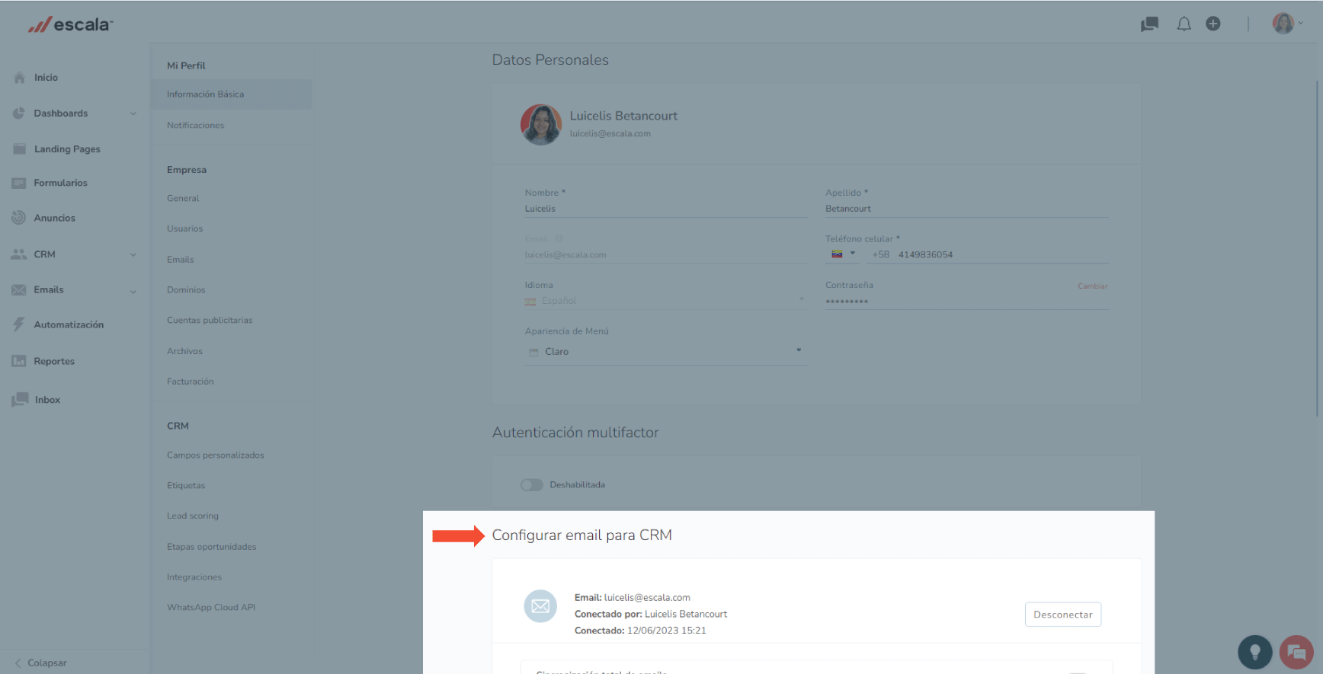Open Formularios in sidebar
The width and height of the screenshot is (1323, 674).
[x=61, y=183]
